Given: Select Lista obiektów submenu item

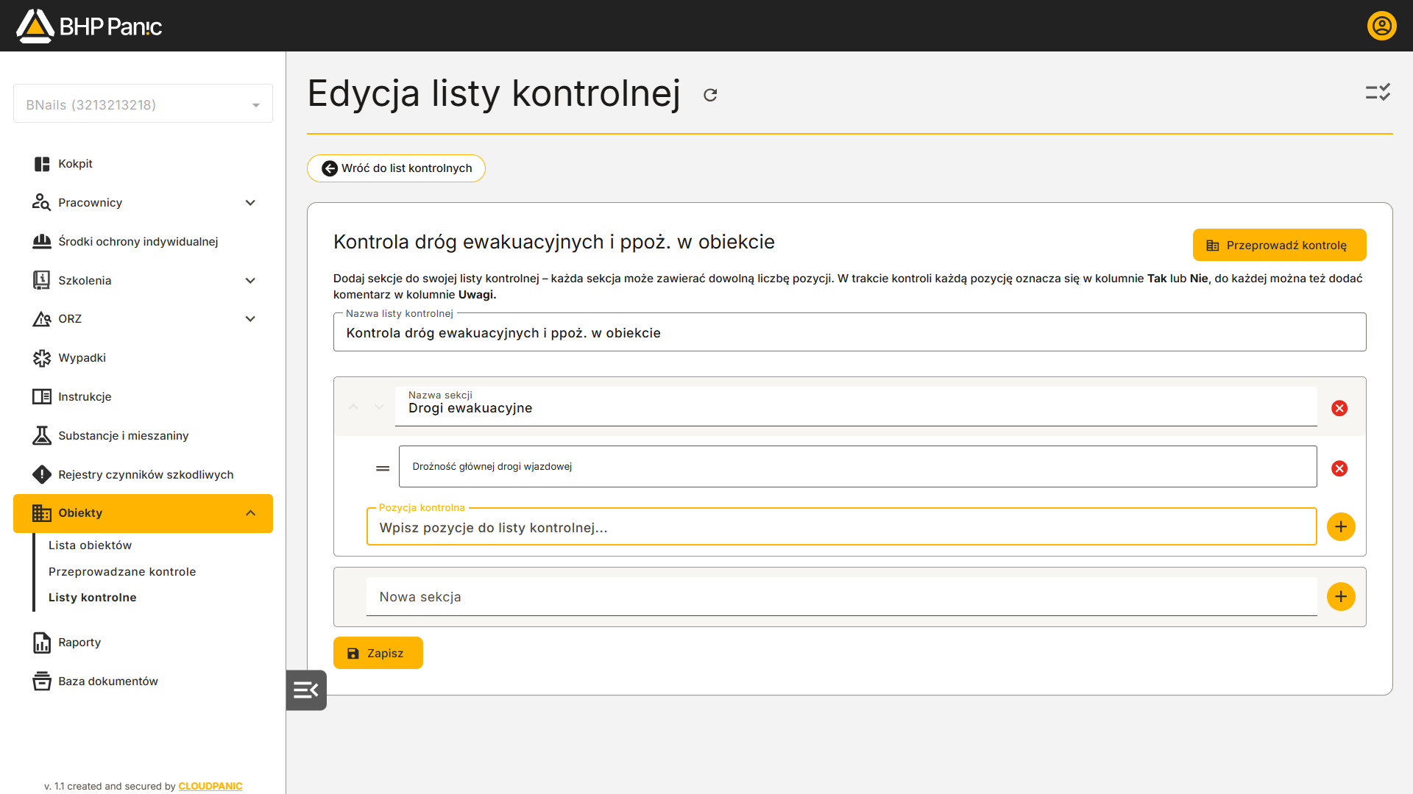Looking at the screenshot, I should click(90, 546).
